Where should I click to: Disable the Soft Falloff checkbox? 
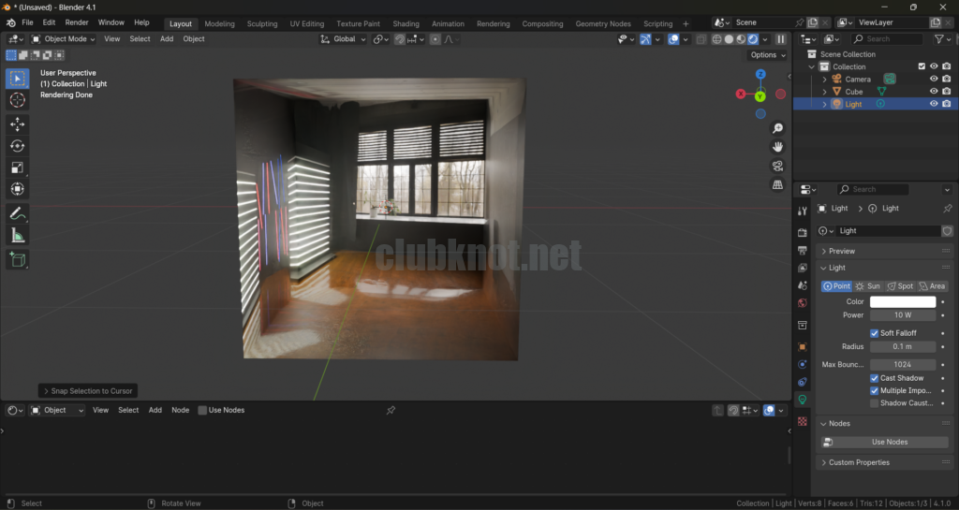(875, 333)
